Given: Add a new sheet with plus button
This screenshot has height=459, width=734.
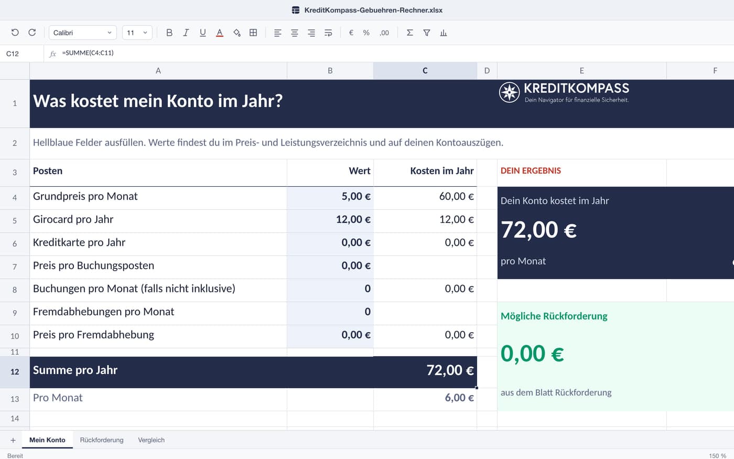Looking at the screenshot, I should 13,440.
